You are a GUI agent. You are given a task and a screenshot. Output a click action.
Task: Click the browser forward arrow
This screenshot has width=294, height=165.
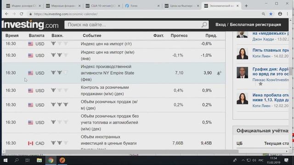pyautogui.click(x=14, y=14)
